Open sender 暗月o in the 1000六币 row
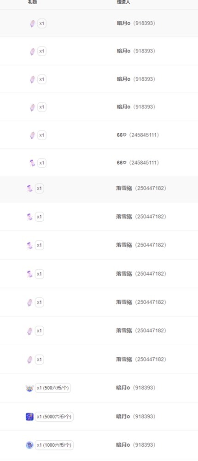This screenshot has height=461, width=198. pos(123,445)
